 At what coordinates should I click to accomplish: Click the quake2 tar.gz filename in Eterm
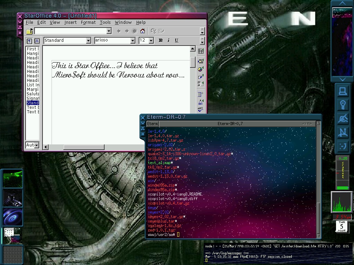pos(189,154)
